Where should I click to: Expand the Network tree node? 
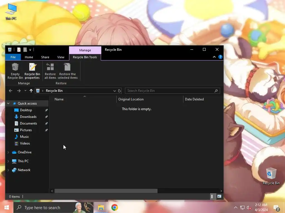point(8,170)
